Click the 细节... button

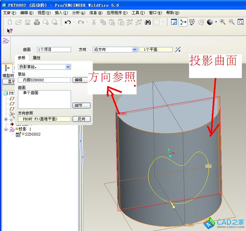click(x=82, y=106)
